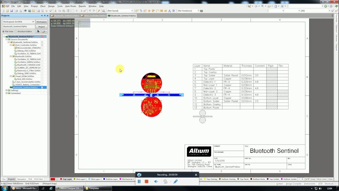The image size is (339, 191).
Task: Click the Bottom Layer blue swatch tab
Action: [x=104, y=179]
